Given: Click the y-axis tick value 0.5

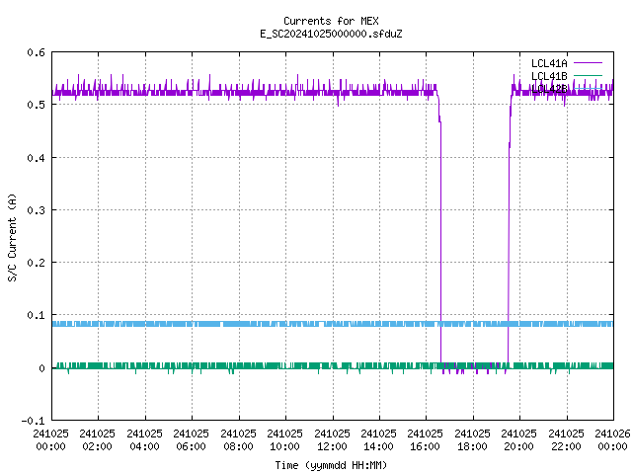Looking at the screenshot, I should click(36, 105).
